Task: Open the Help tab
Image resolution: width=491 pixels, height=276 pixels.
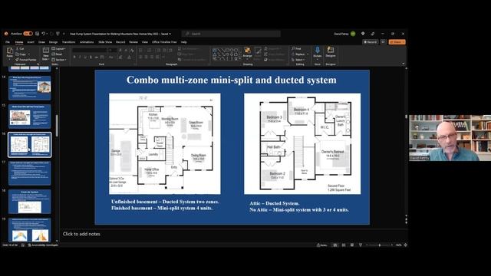Action: [184, 42]
